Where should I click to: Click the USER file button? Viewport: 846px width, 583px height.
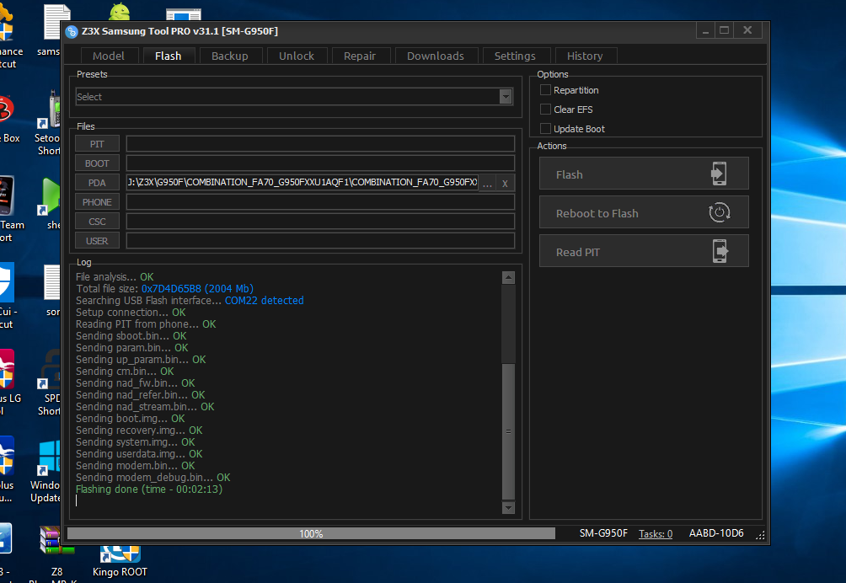97,241
